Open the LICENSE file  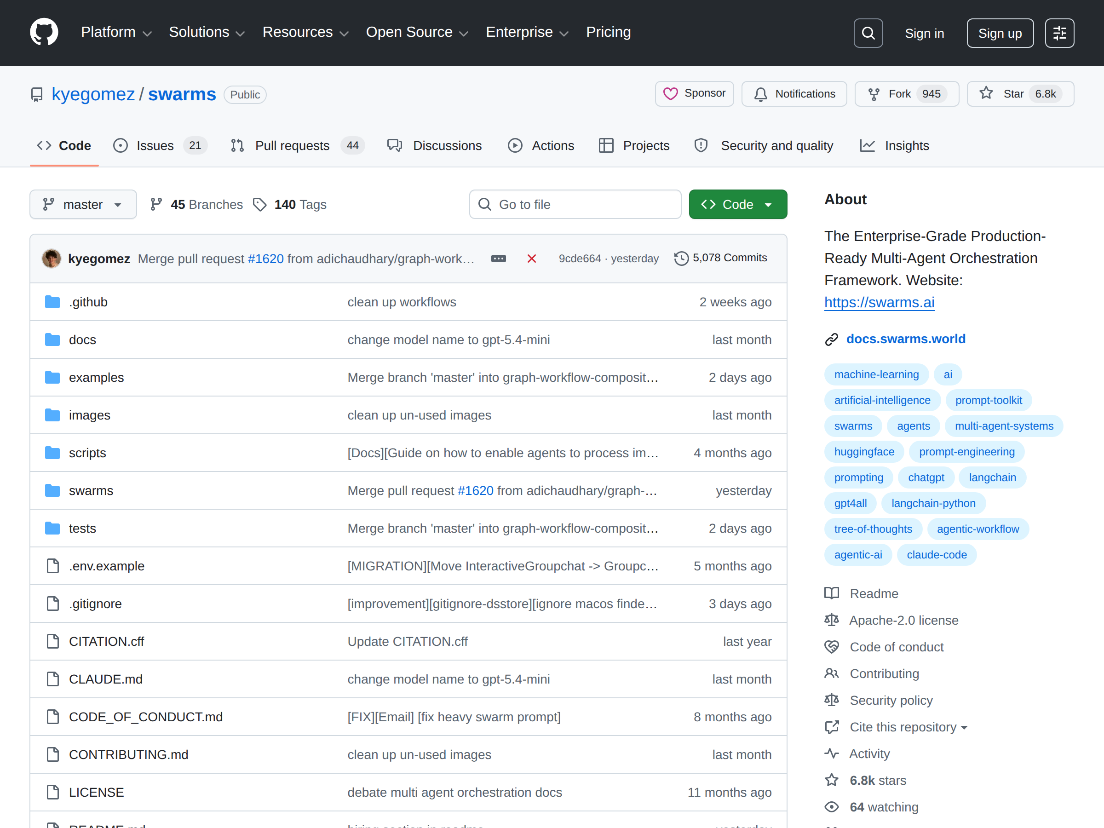coord(96,792)
